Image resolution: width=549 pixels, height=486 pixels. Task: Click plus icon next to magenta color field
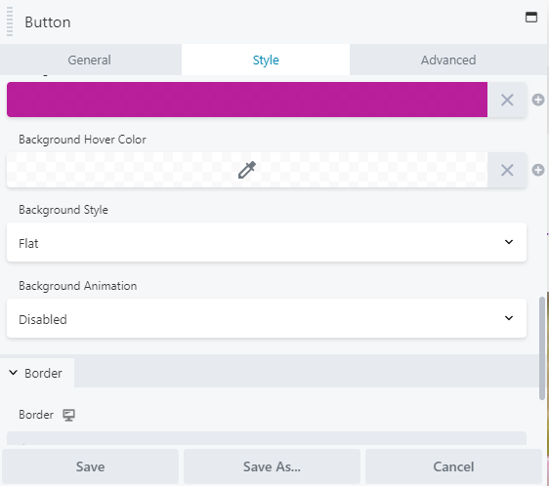(538, 100)
